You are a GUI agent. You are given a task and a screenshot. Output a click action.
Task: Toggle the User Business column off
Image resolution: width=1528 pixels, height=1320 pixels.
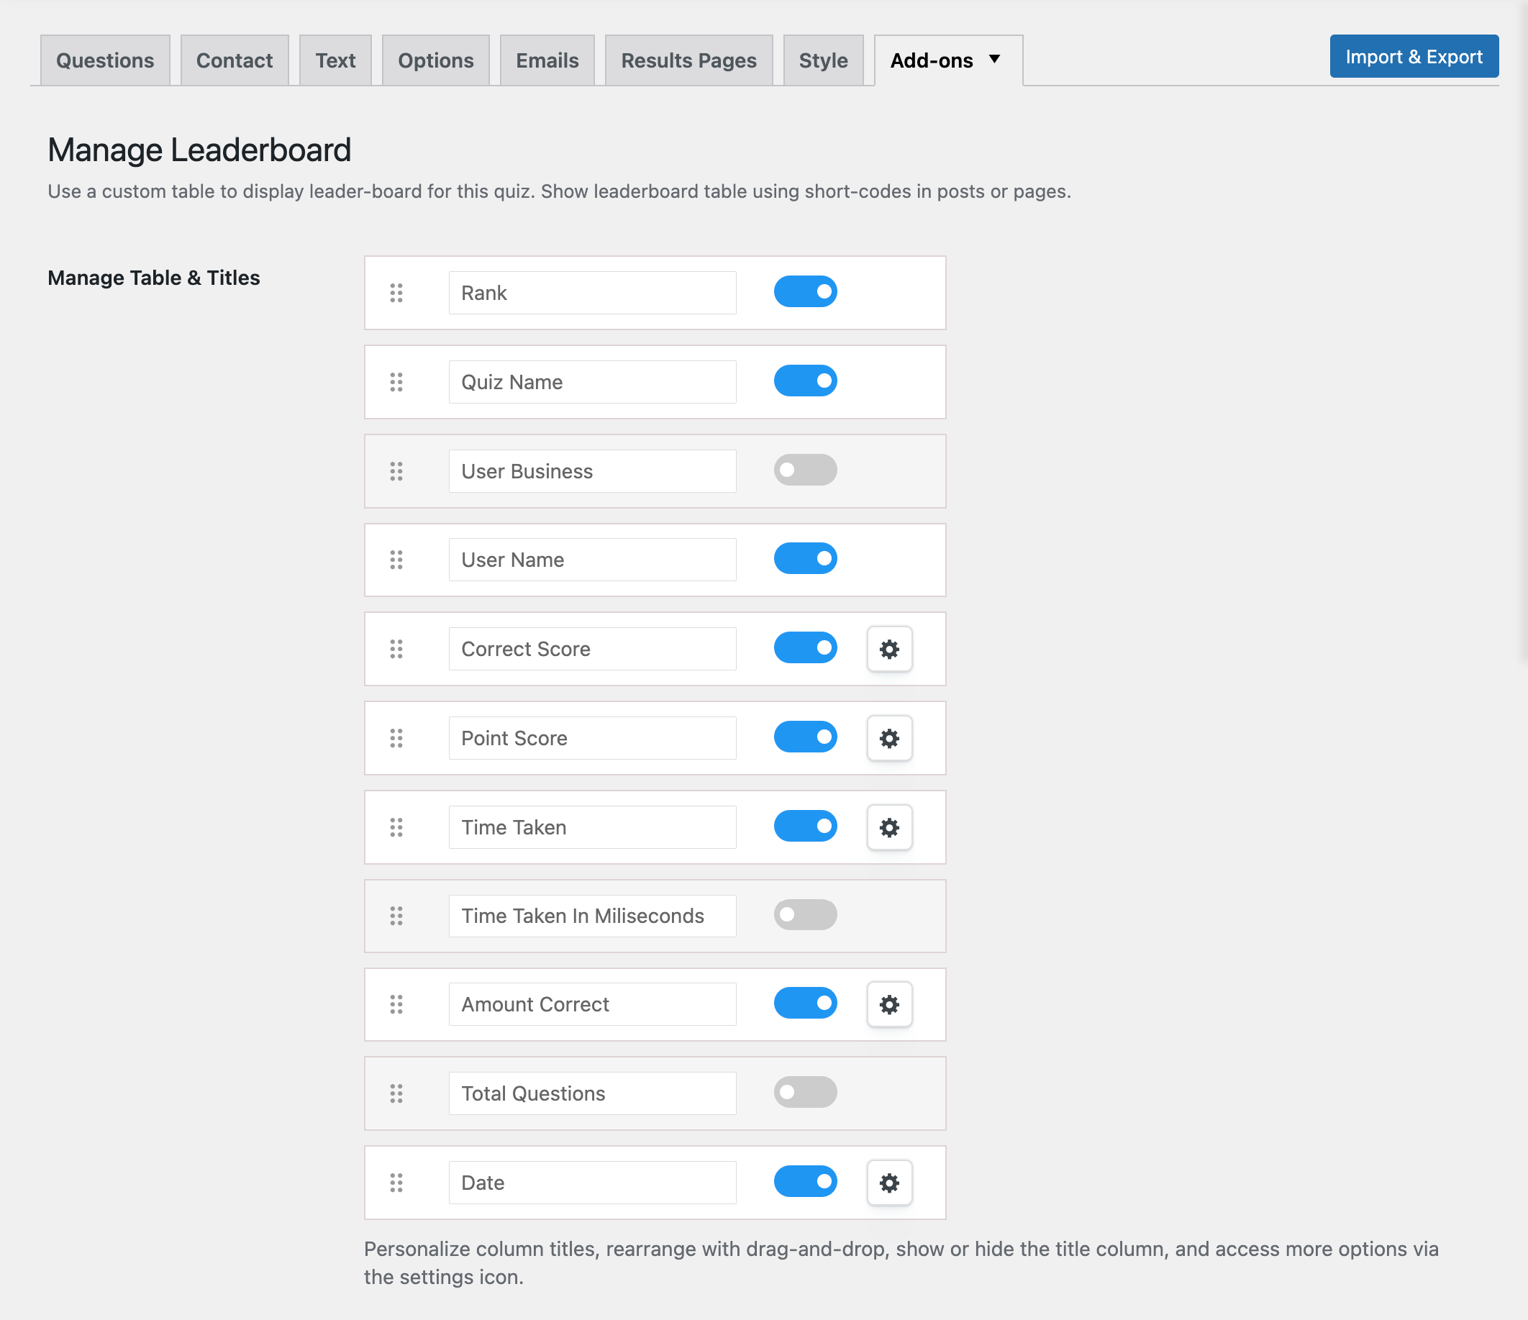coord(806,469)
